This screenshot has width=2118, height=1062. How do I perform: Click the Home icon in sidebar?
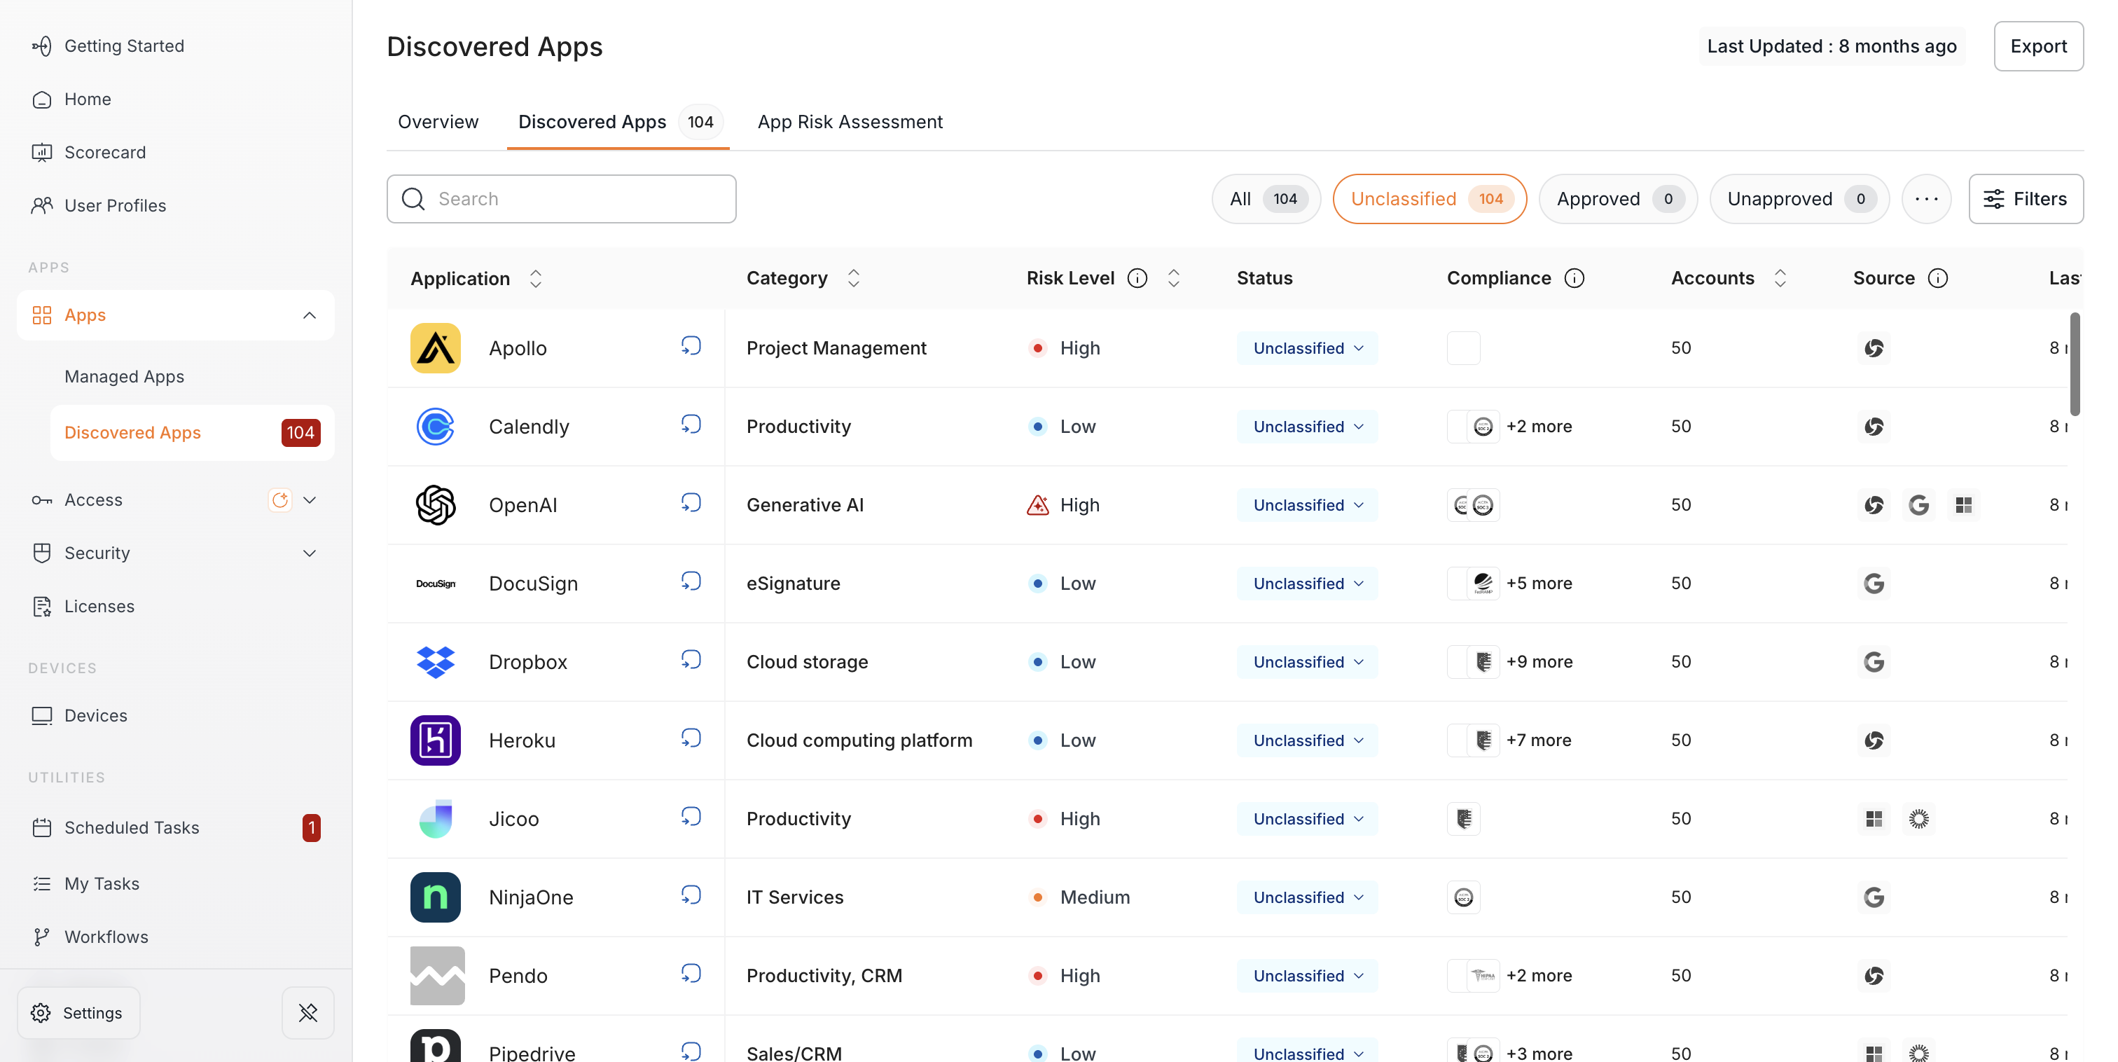(42, 99)
